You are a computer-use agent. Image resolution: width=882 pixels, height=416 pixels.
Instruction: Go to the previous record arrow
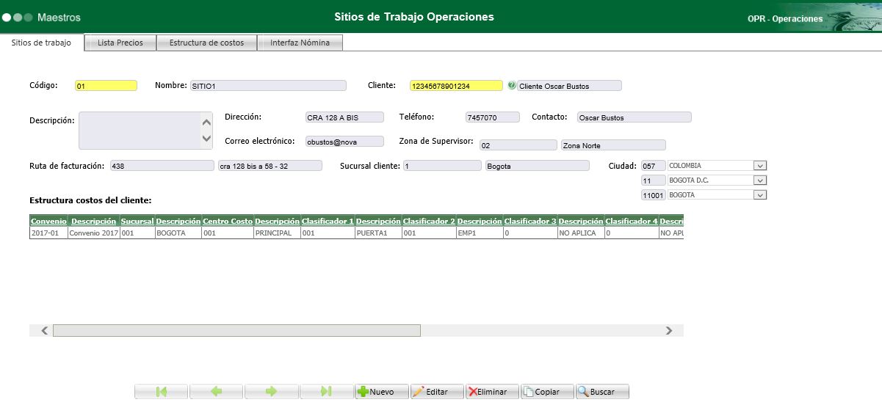point(217,392)
